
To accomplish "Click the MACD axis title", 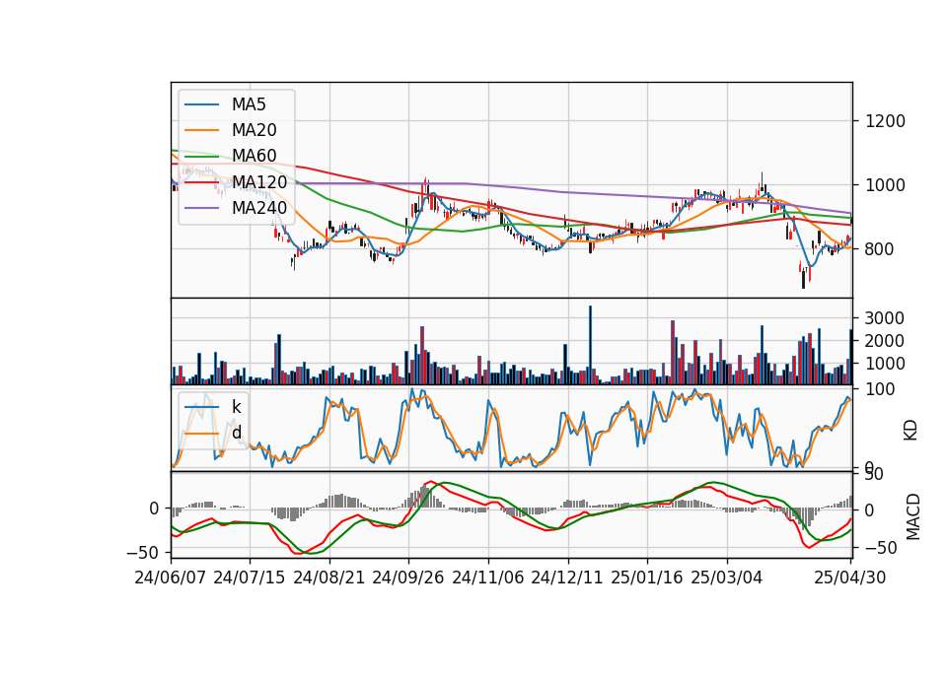I will point(912,516).
